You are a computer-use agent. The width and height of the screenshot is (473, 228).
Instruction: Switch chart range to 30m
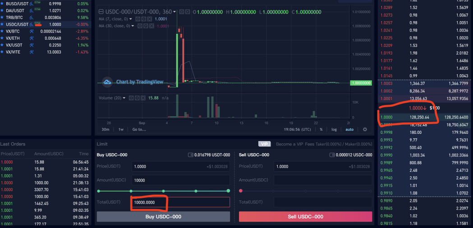coord(105,129)
